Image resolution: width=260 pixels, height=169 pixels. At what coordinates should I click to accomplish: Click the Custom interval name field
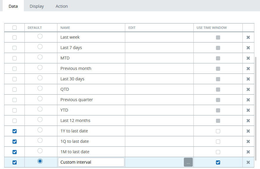[x=91, y=162]
